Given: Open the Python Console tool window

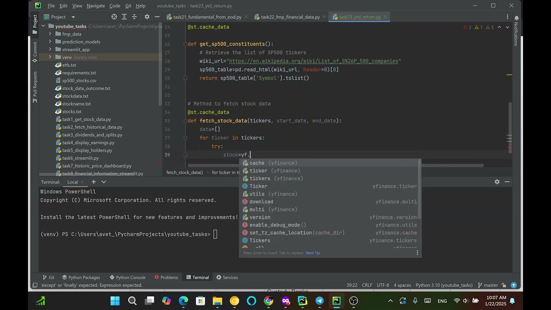Looking at the screenshot, I should coord(127,277).
